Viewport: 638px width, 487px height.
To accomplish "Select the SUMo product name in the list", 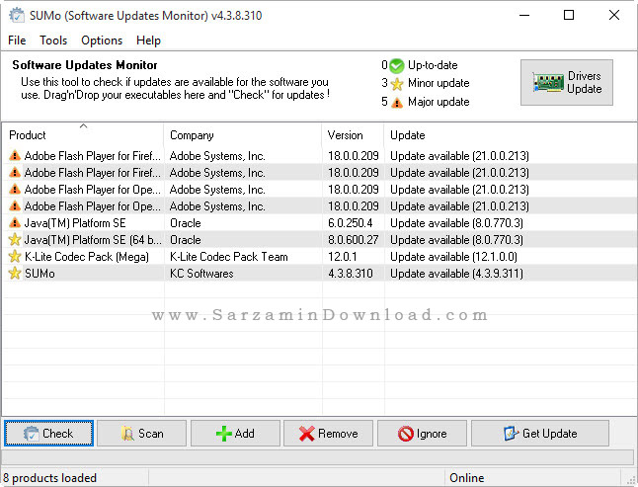I will click(40, 274).
